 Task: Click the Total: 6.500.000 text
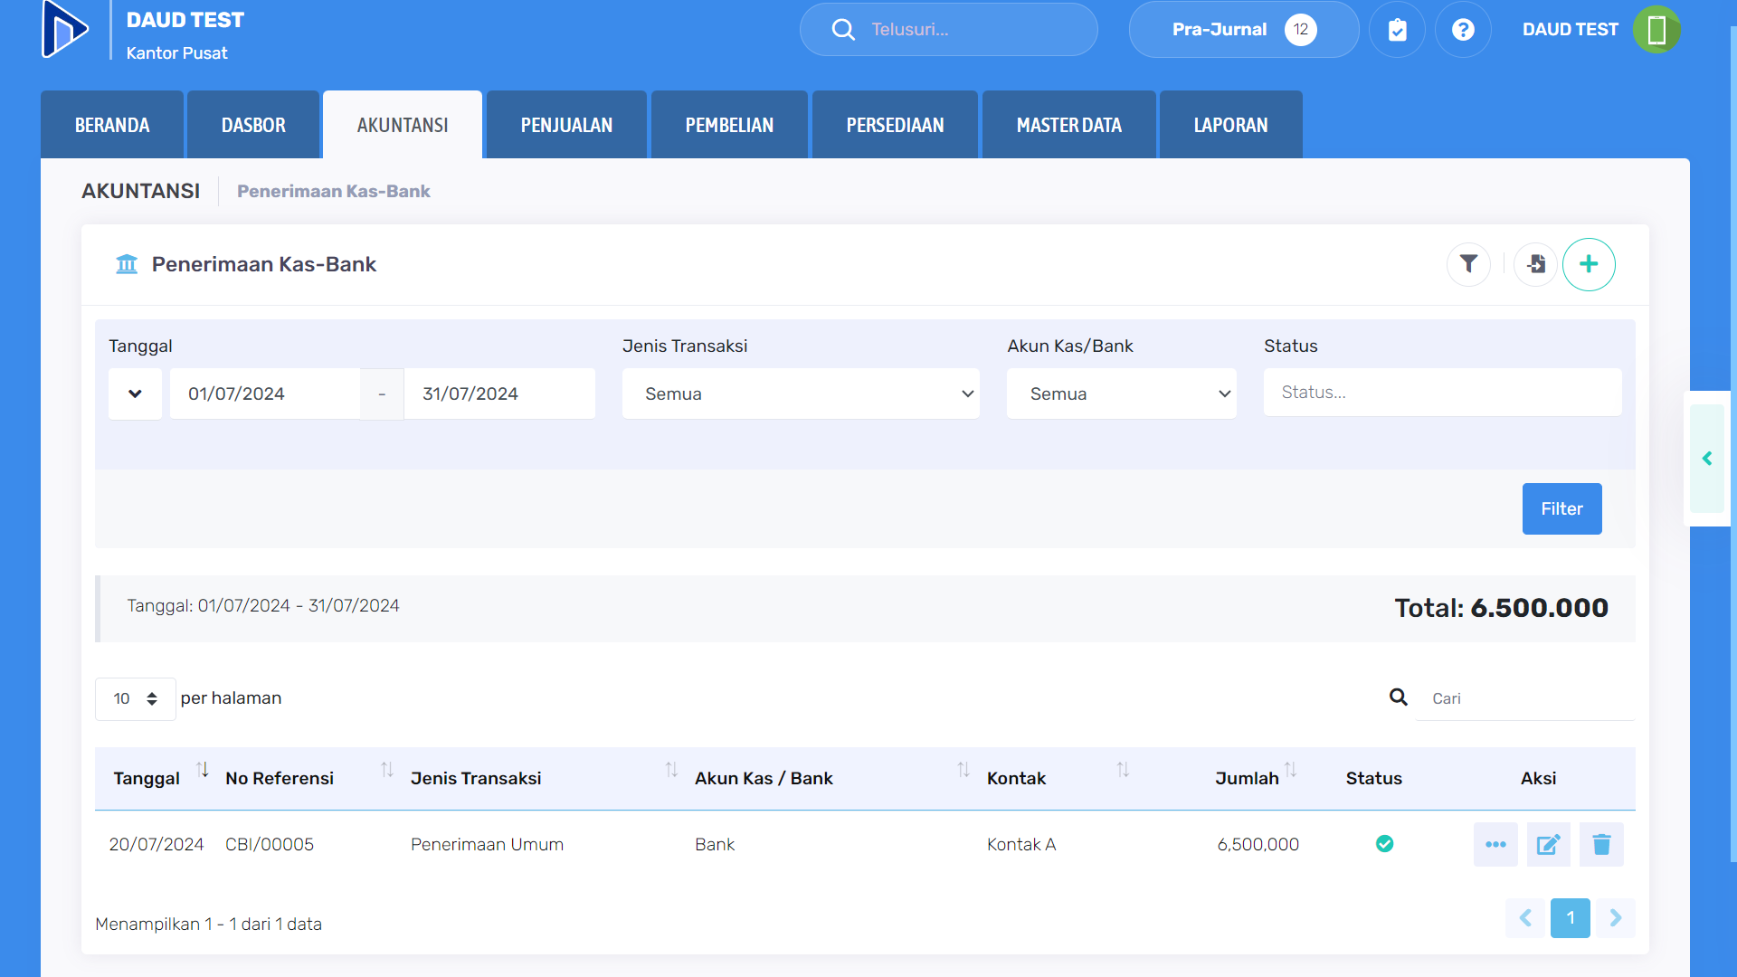tap(1501, 608)
